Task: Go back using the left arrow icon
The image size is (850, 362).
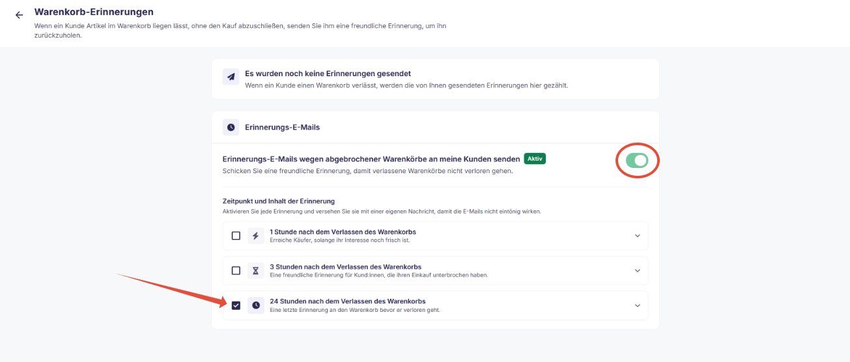Action: point(19,14)
